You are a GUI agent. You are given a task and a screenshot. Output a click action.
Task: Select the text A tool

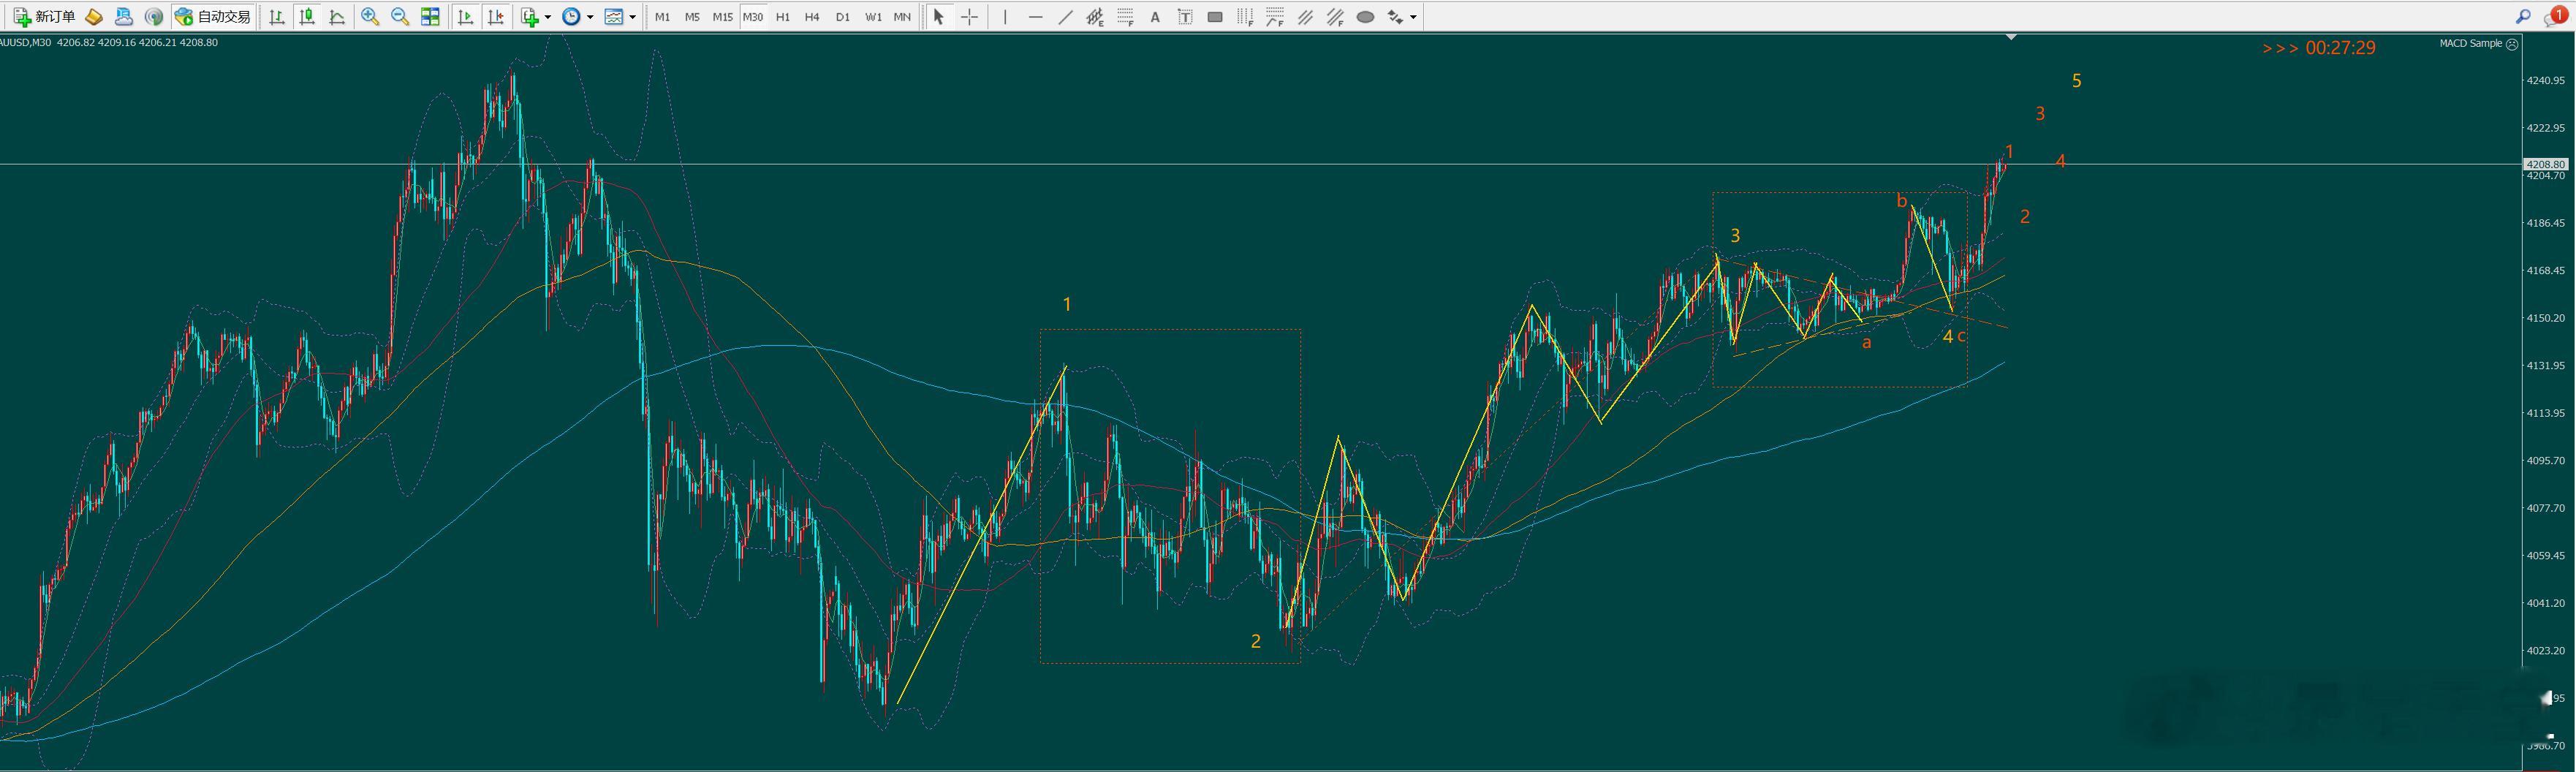point(1155,17)
